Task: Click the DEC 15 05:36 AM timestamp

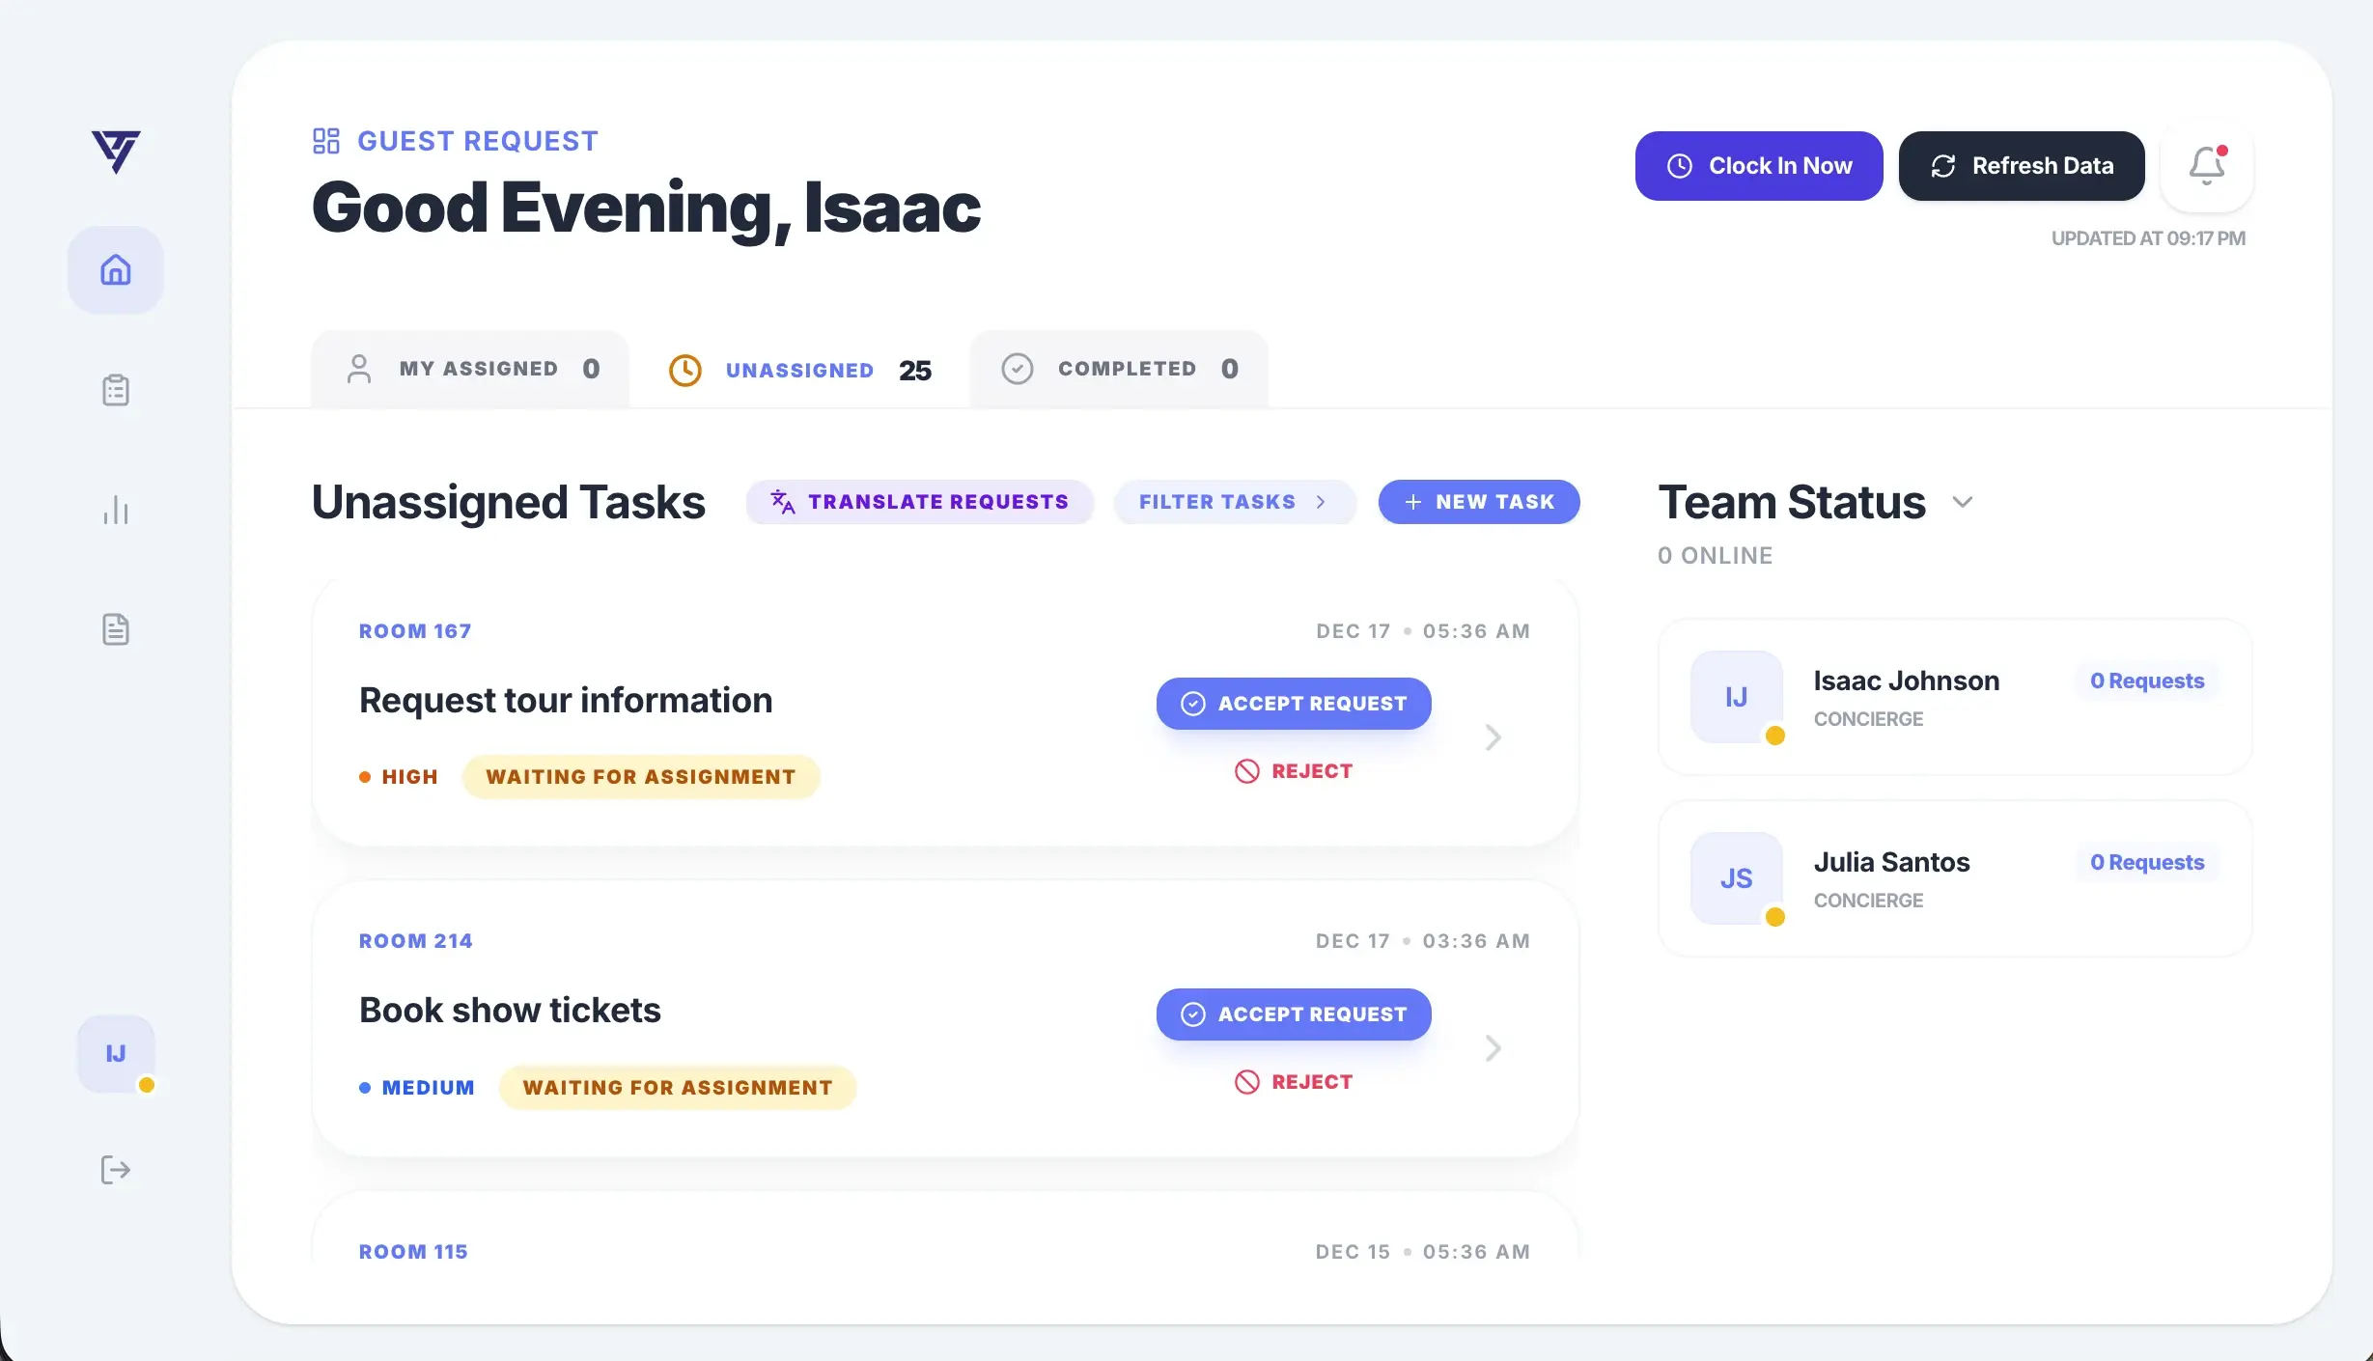Action: (x=1423, y=1252)
